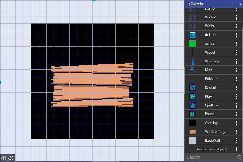Click the blue handle at the canvas left edge
243x162 pixels.
pyautogui.click(x=1, y=83)
